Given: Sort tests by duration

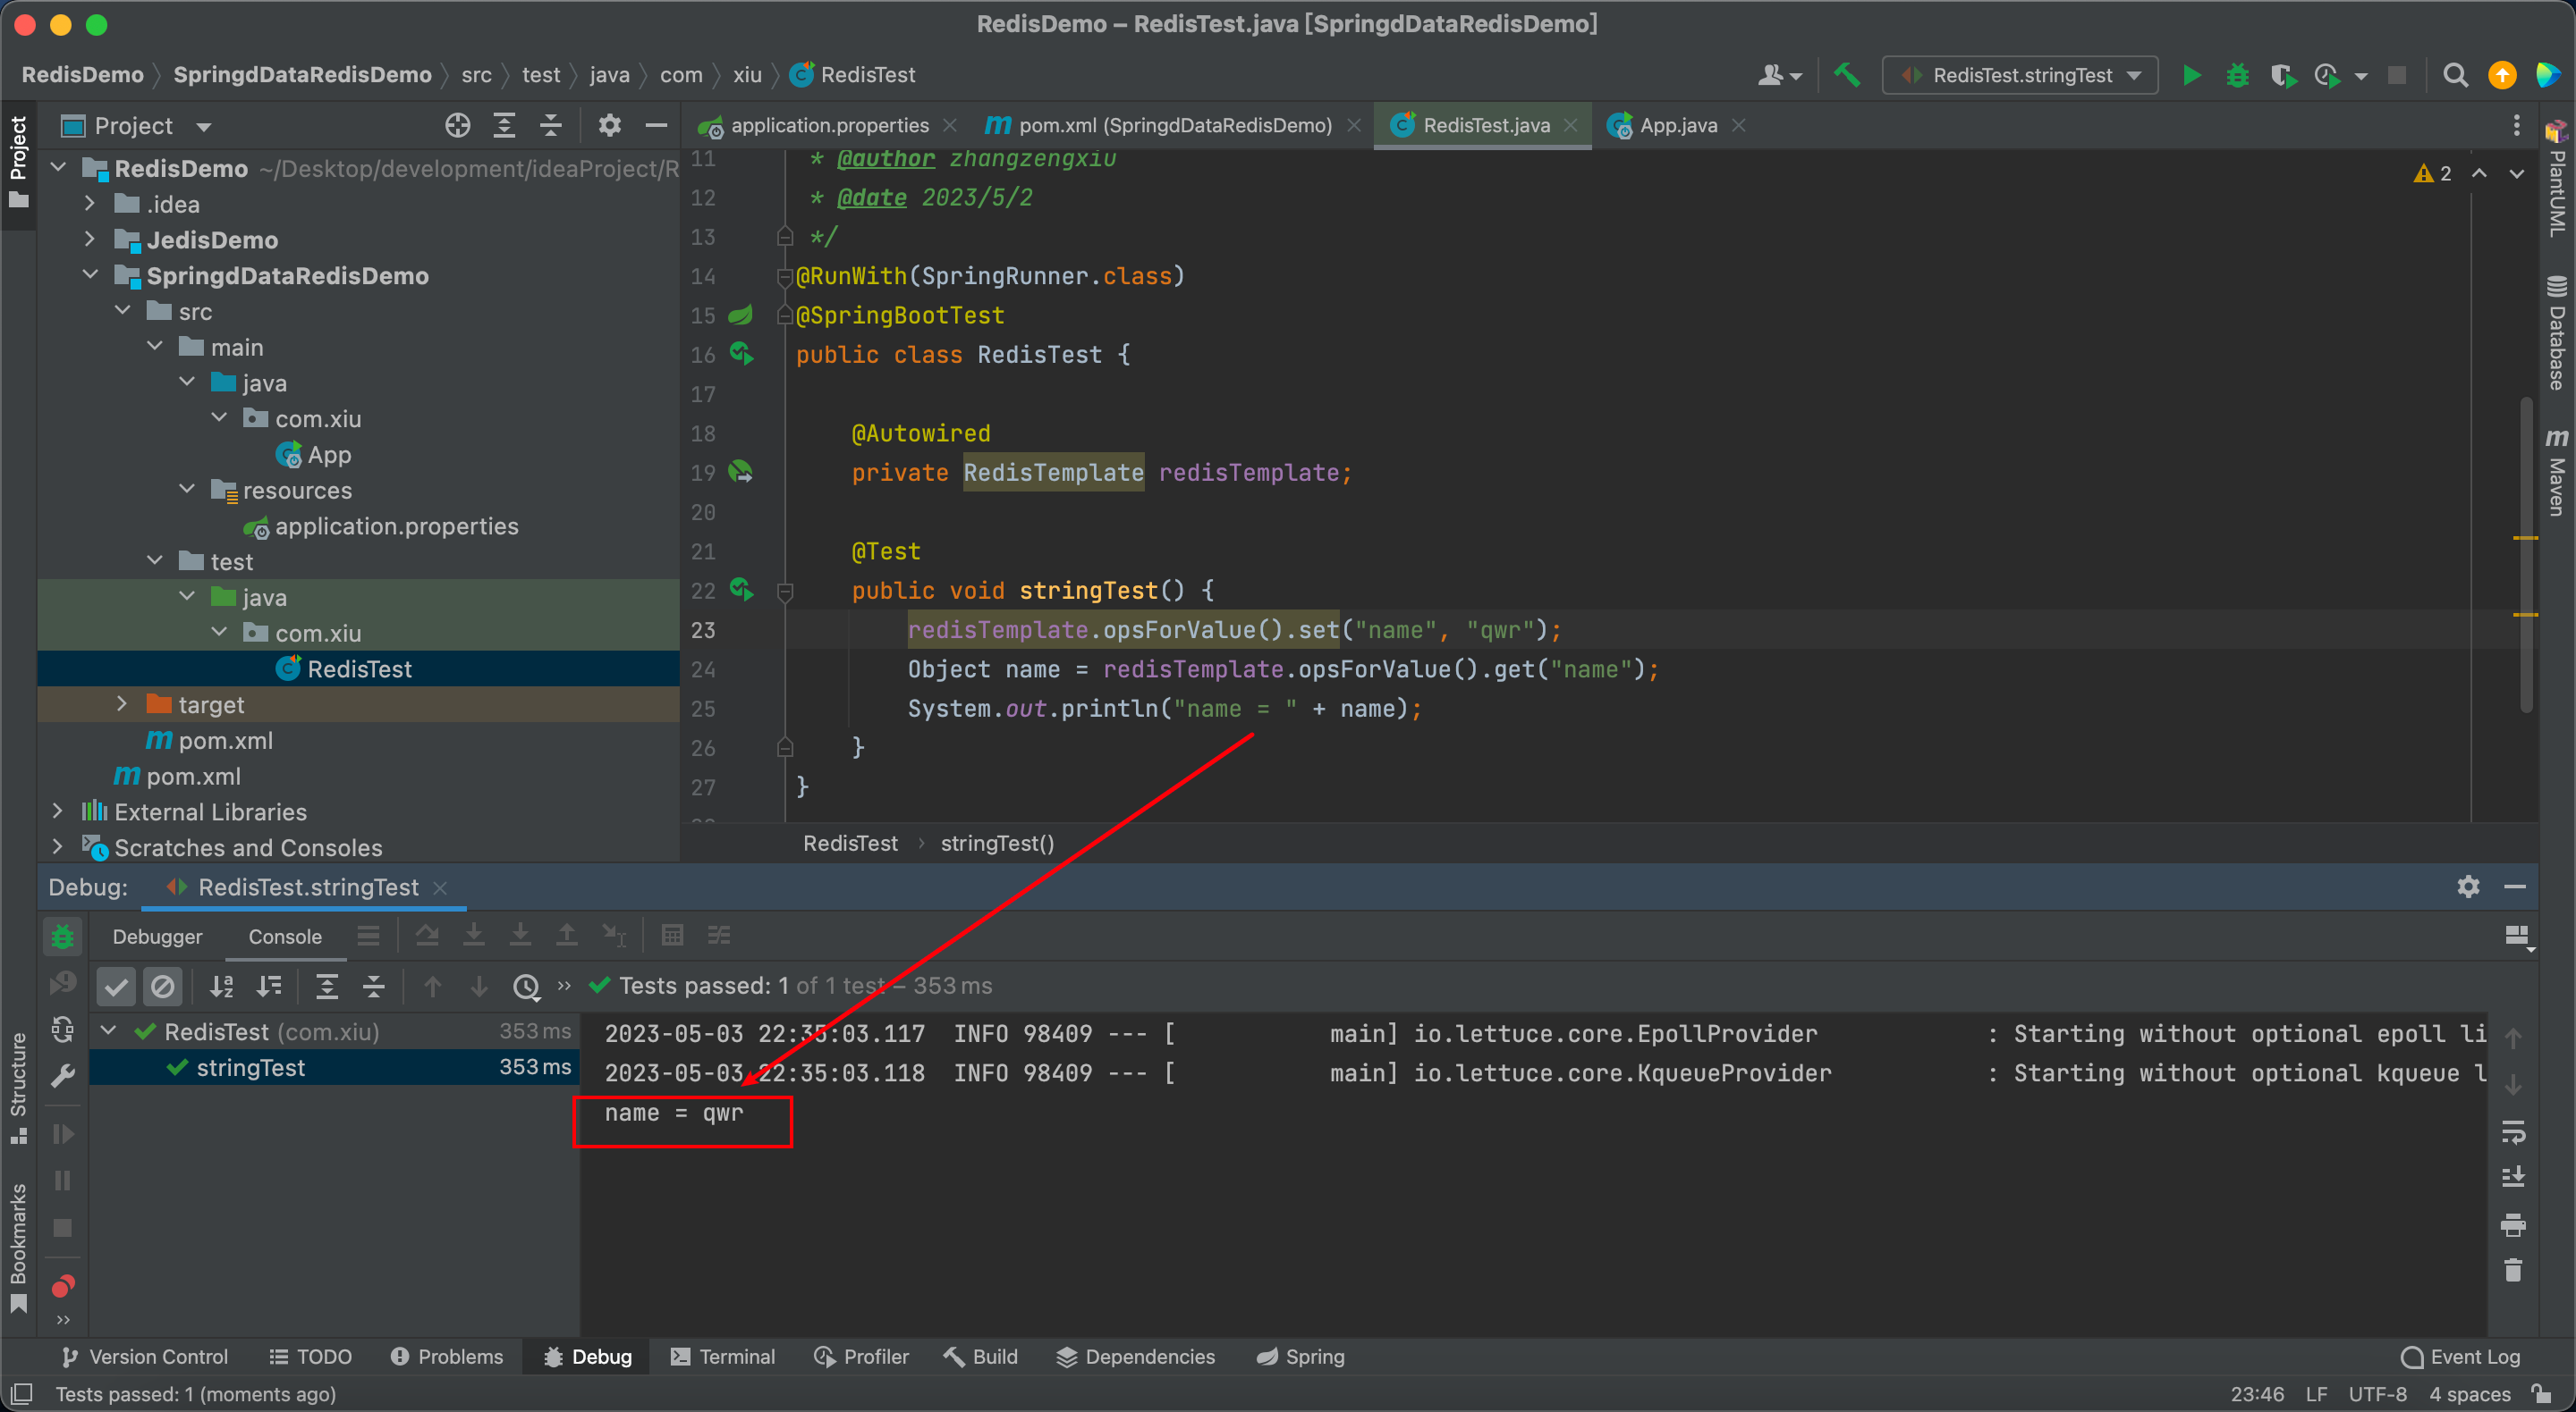Looking at the screenshot, I should coord(270,987).
